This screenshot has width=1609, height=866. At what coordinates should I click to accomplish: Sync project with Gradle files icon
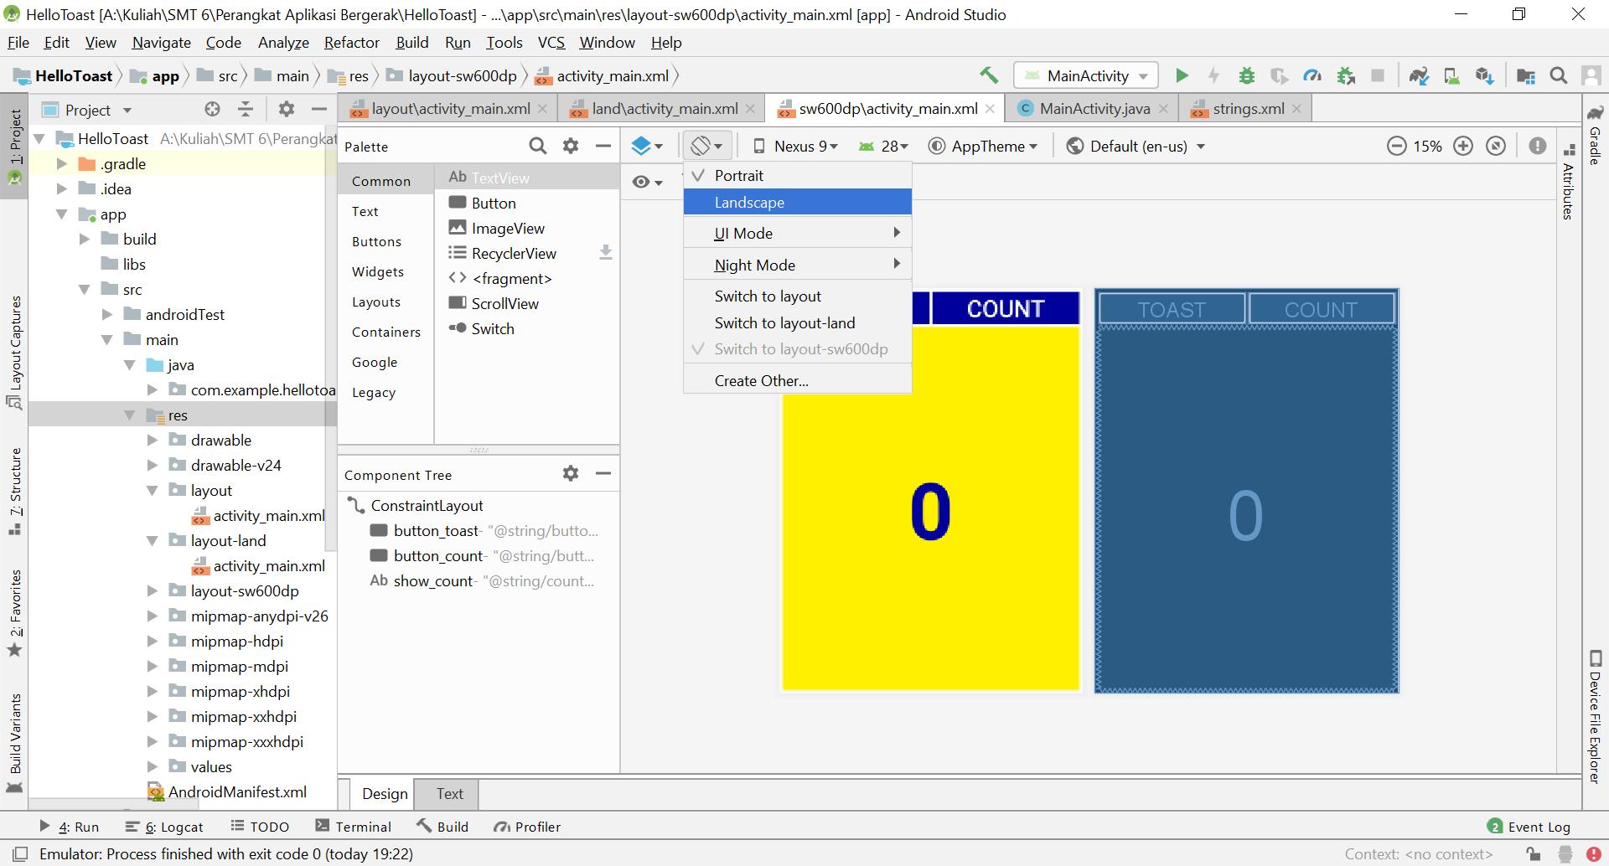tap(1419, 75)
